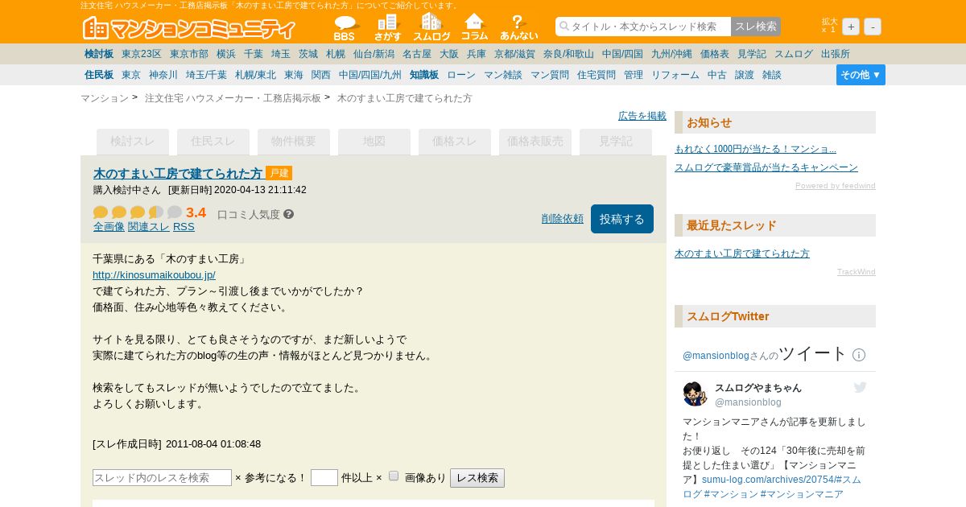Open the 関連スレ link

[x=149, y=227]
